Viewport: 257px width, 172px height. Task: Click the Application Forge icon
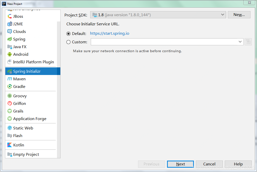[x=10, y=119]
